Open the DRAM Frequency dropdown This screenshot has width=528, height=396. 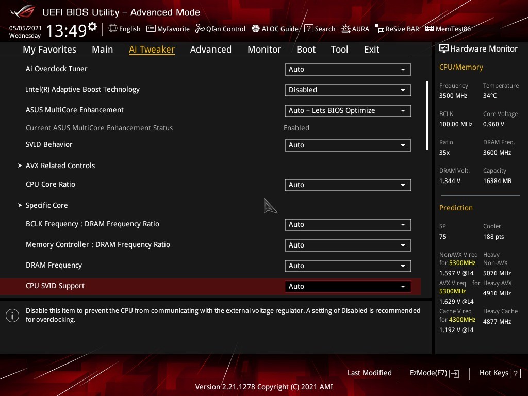click(x=348, y=266)
